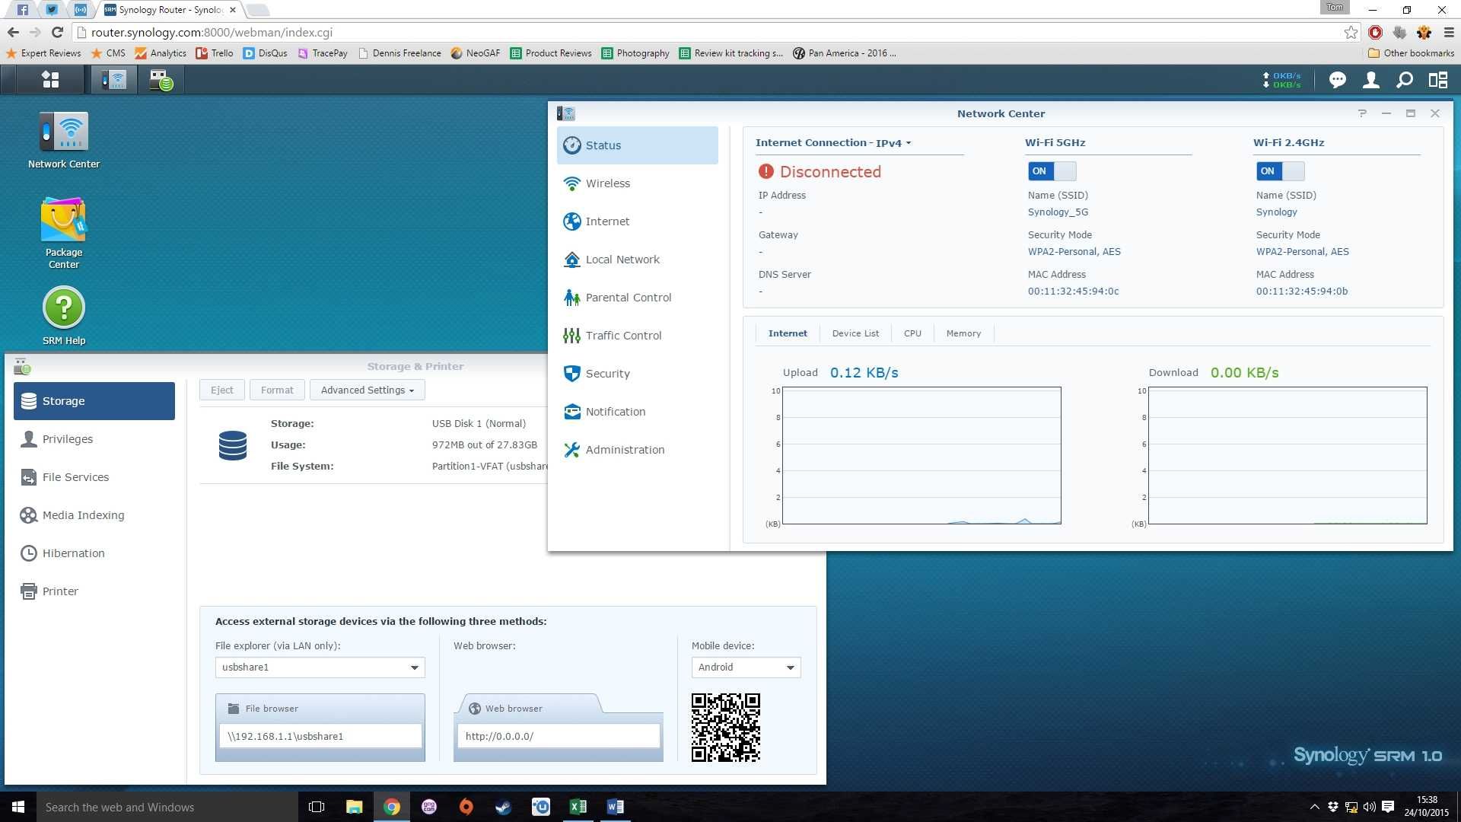Select Notification in Network Center sidebar
The height and width of the screenshot is (822, 1461).
click(637, 412)
